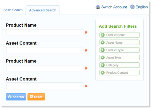This screenshot has height=109, width=152.
Task: Click the green plus icon beside Asset Type
Action: click(x=103, y=58)
